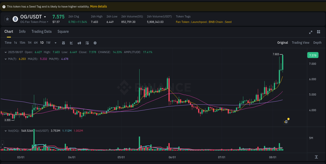Open the chart widgets layout icon
326x164 pixels.
click(318, 32)
